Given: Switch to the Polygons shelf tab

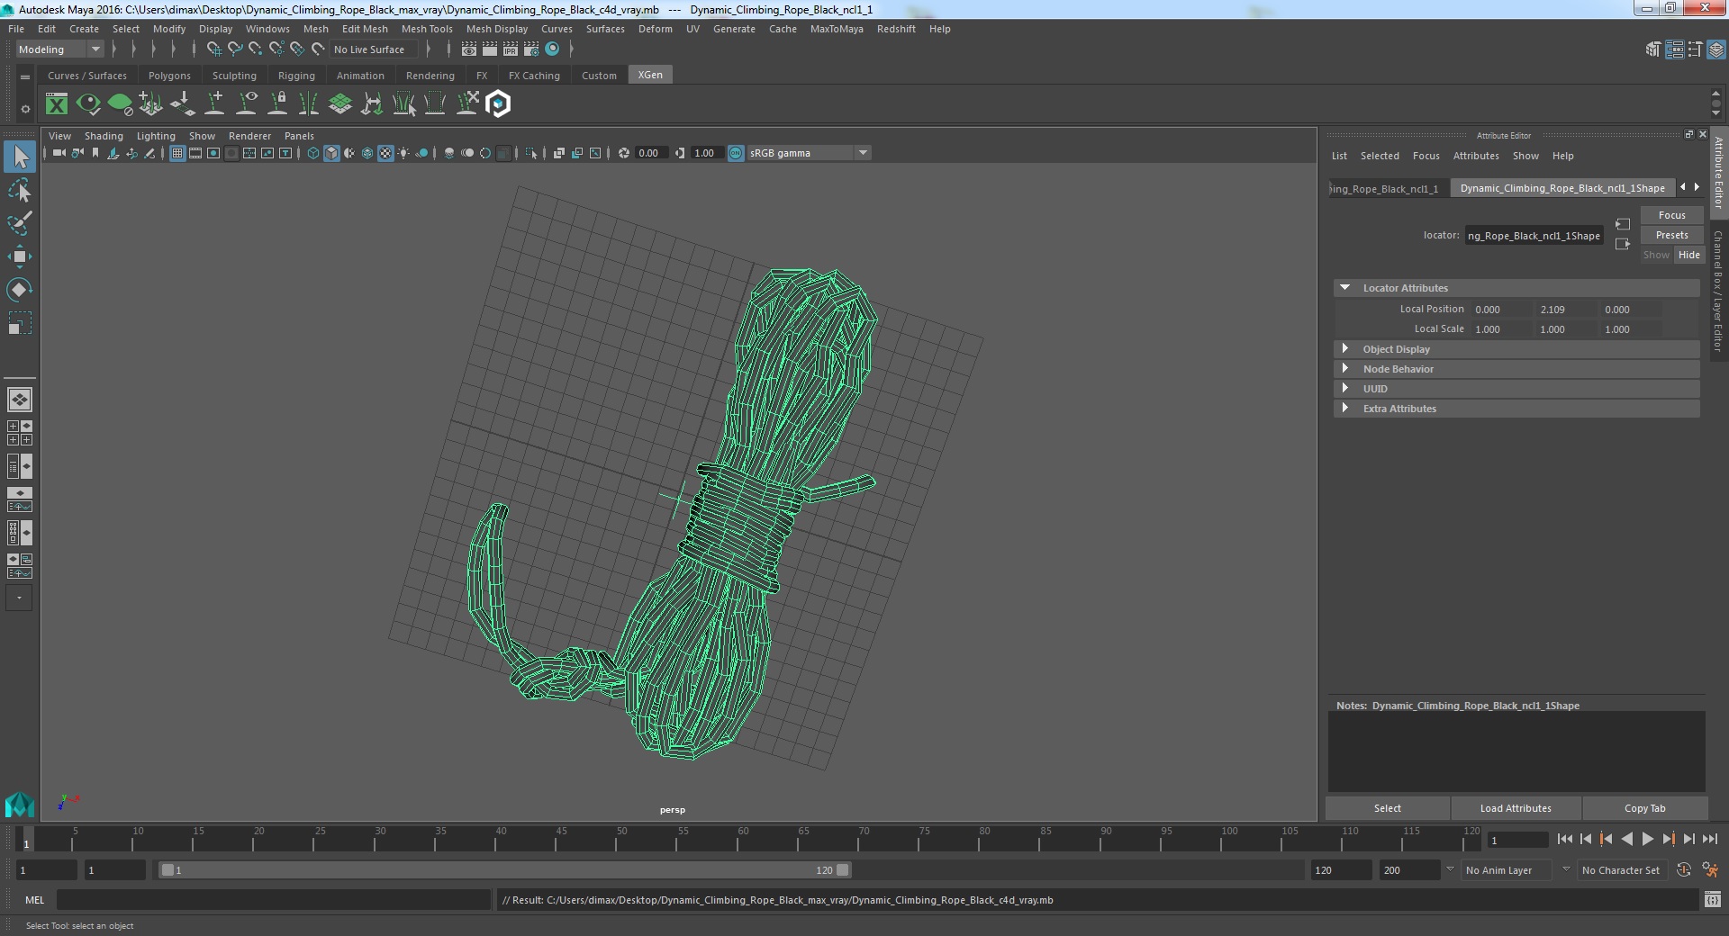Looking at the screenshot, I should pos(169,76).
